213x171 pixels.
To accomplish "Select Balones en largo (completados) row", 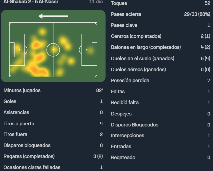I will coord(161,47).
